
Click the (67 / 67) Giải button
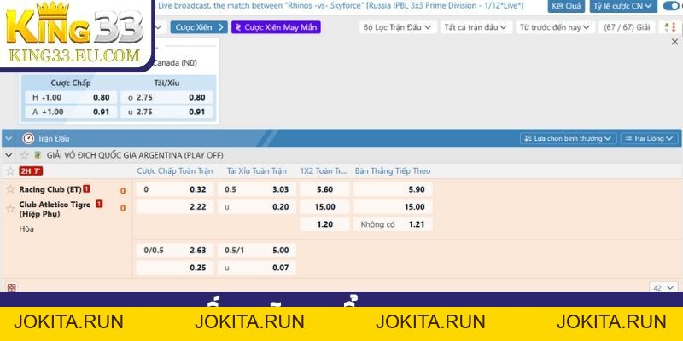627,27
